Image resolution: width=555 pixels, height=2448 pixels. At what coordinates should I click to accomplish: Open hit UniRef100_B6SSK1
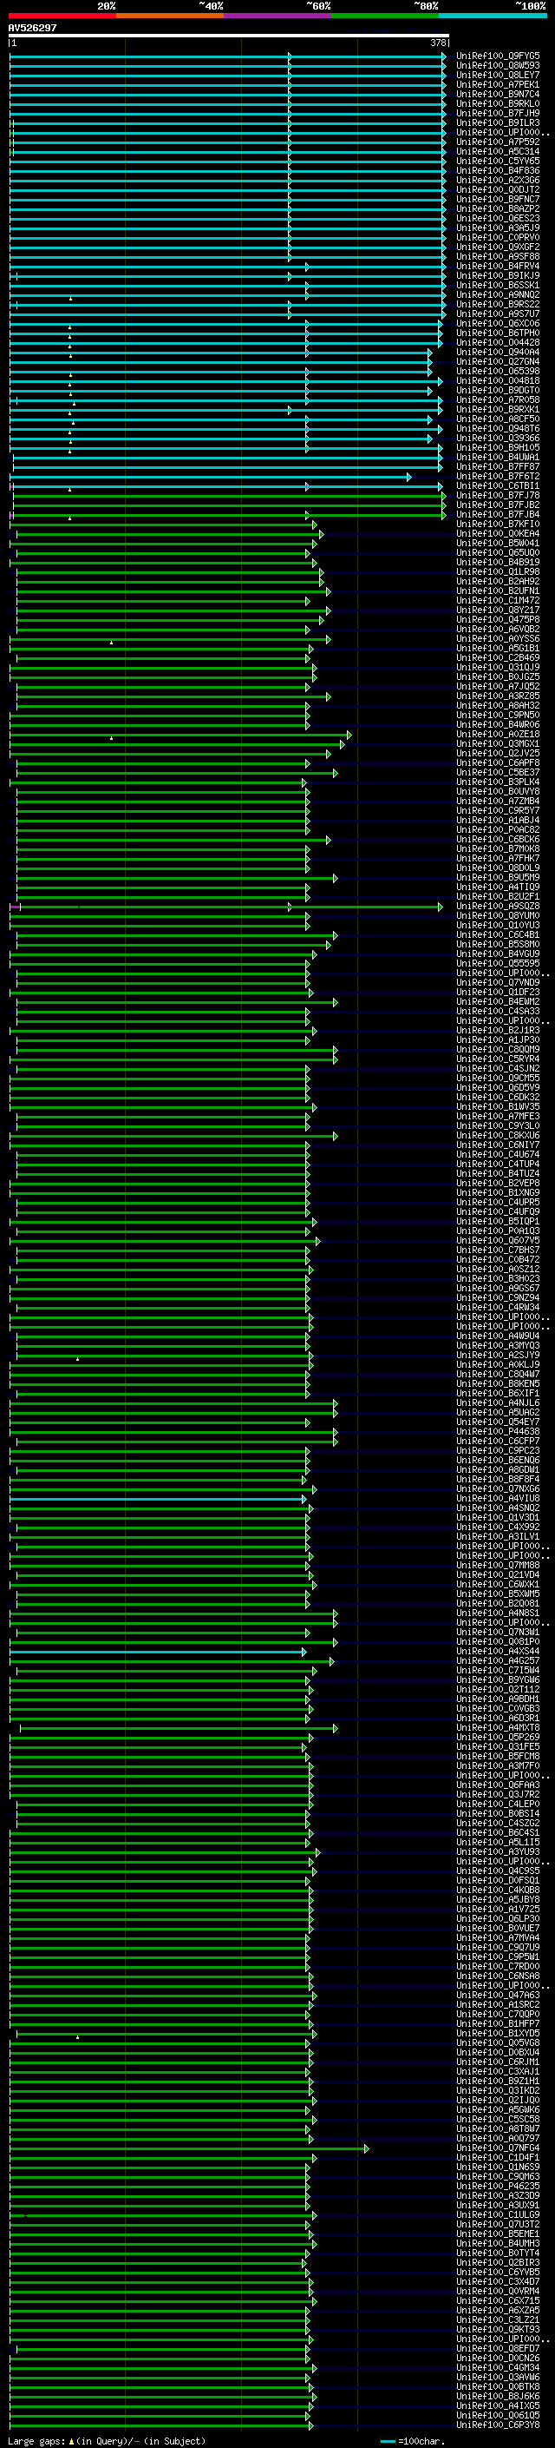tap(497, 285)
